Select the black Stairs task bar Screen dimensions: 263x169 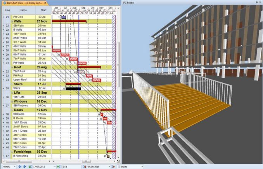(73, 89)
